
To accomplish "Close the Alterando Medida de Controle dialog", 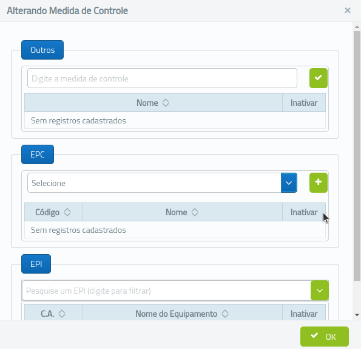I will pos(348,10).
